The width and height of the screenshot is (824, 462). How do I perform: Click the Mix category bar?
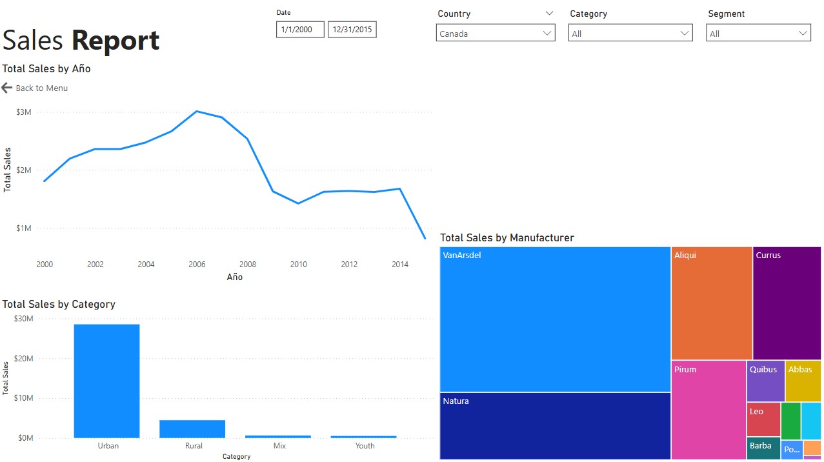pos(278,436)
